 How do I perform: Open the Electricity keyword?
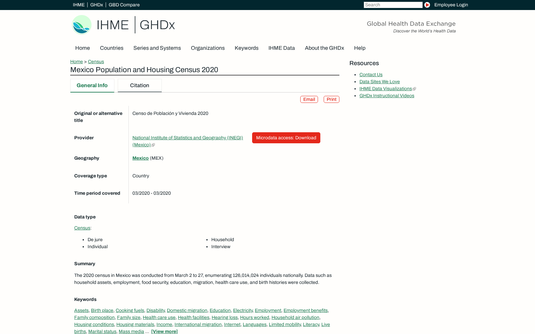pyautogui.click(x=243, y=310)
